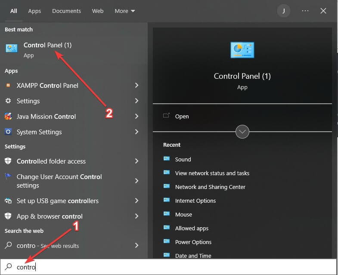
Task: Open recent item Sound
Action: (x=183, y=160)
